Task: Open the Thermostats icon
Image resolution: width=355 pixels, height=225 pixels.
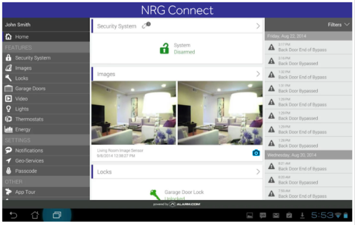Action: click(x=8, y=119)
